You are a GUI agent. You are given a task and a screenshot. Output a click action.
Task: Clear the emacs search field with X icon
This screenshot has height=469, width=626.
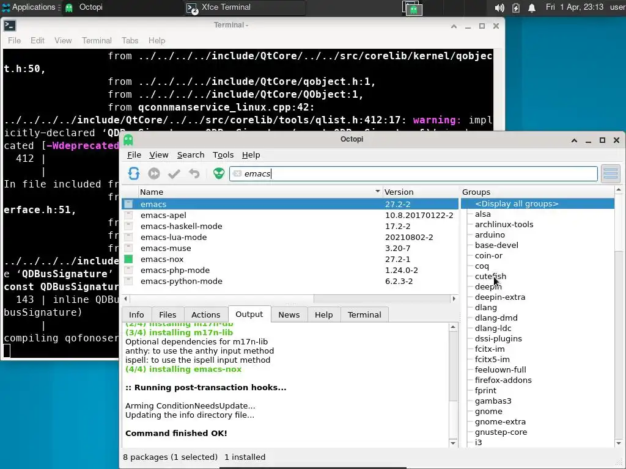point(237,173)
